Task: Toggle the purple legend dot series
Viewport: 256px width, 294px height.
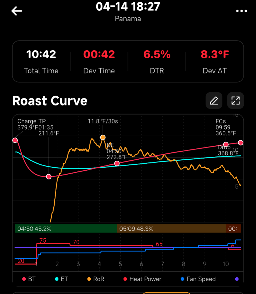Action: click(237, 279)
